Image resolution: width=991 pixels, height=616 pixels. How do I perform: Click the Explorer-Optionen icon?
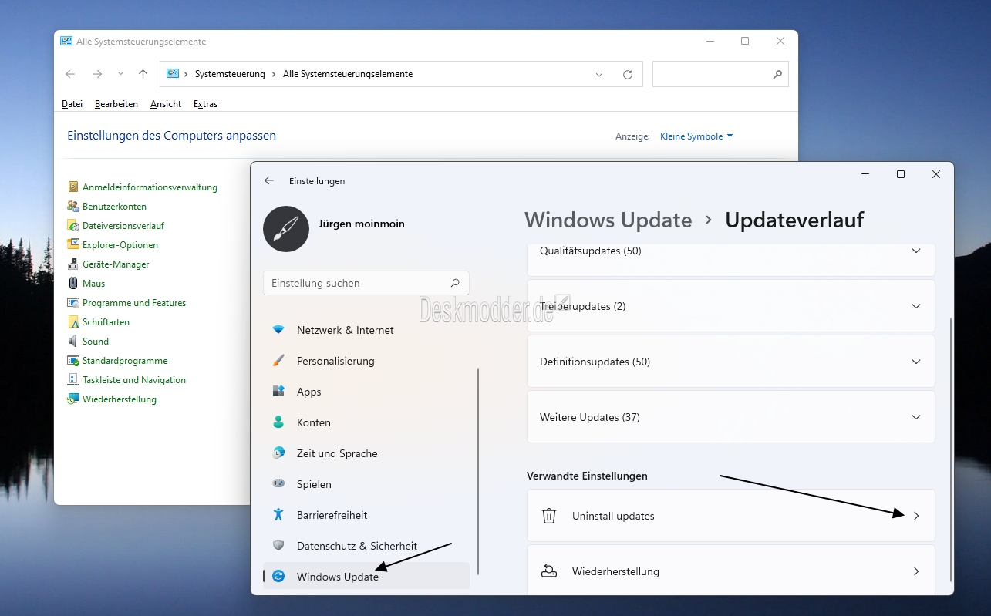[x=73, y=244]
